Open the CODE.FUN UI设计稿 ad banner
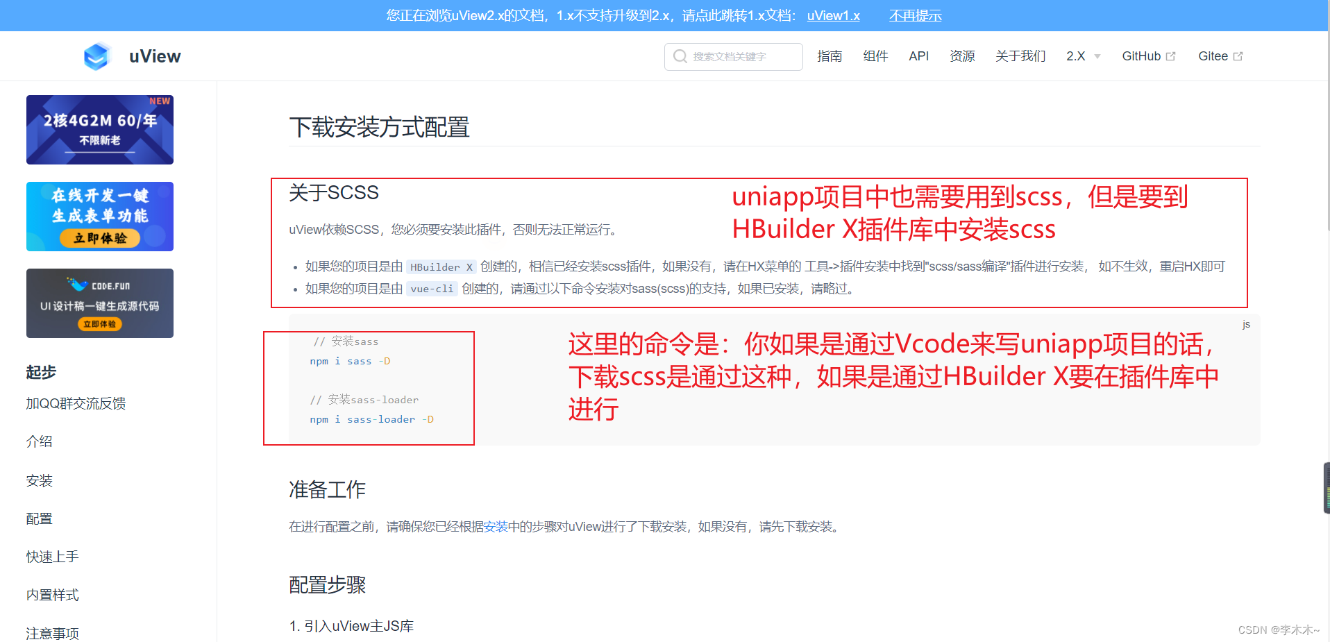The width and height of the screenshot is (1330, 642). [100, 303]
